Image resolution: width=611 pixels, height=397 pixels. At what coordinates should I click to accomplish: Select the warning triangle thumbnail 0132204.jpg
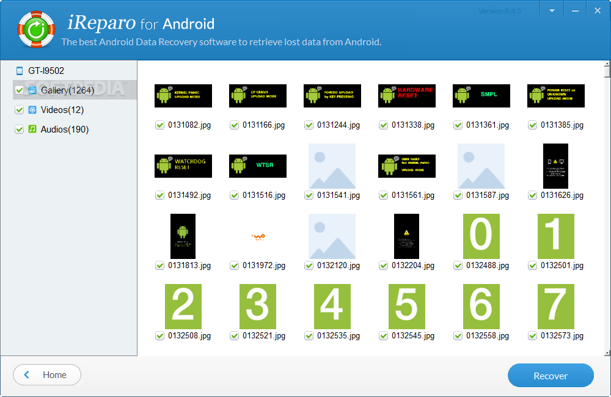(407, 236)
